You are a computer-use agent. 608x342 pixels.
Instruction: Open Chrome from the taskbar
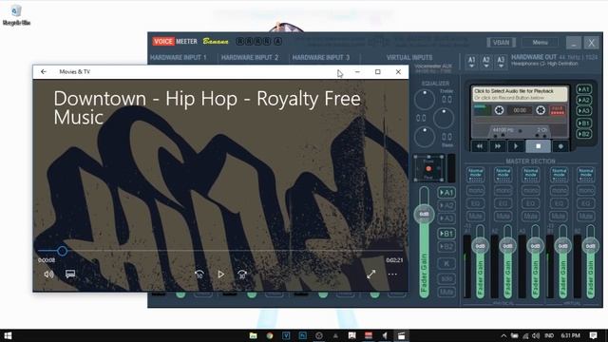270,335
